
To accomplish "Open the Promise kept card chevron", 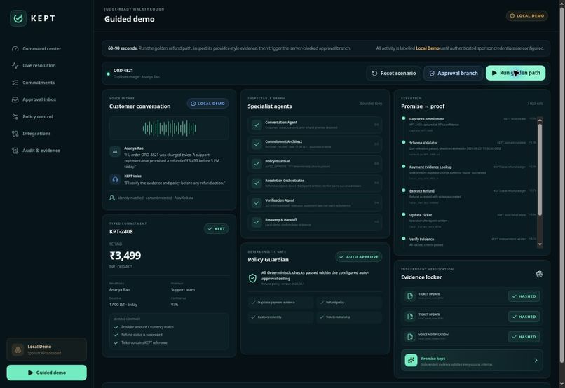I will click(x=536, y=360).
